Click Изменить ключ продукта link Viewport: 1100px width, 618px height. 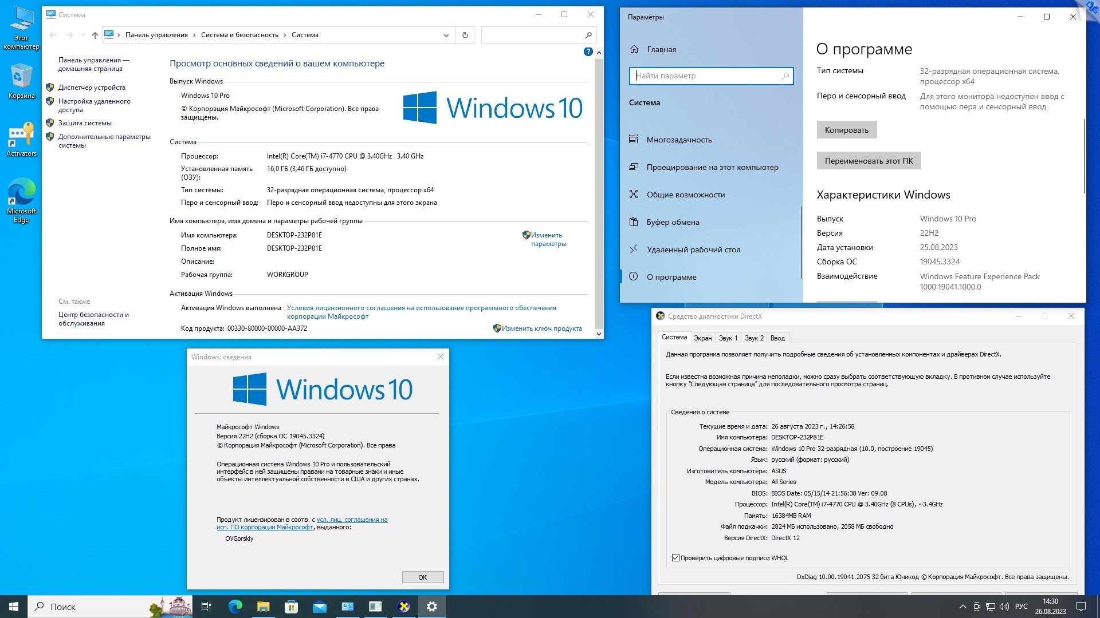[541, 328]
